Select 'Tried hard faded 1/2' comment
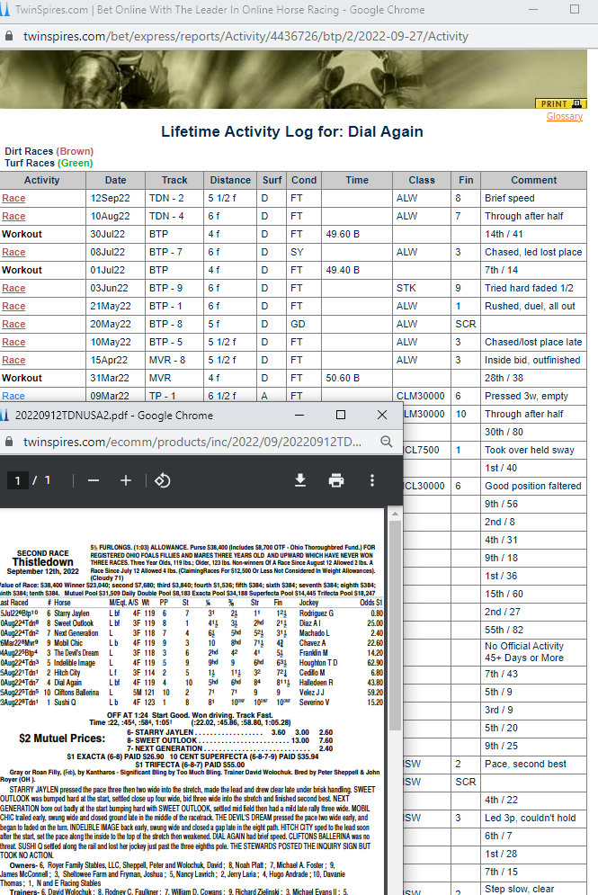The image size is (598, 895). 529,288
